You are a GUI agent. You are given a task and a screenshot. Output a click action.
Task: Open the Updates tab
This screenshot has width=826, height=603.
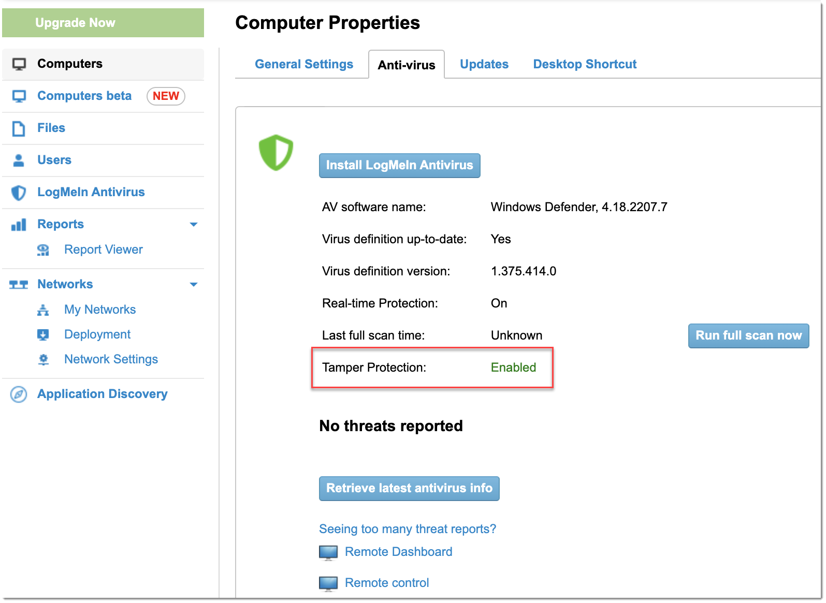point(484,64)
